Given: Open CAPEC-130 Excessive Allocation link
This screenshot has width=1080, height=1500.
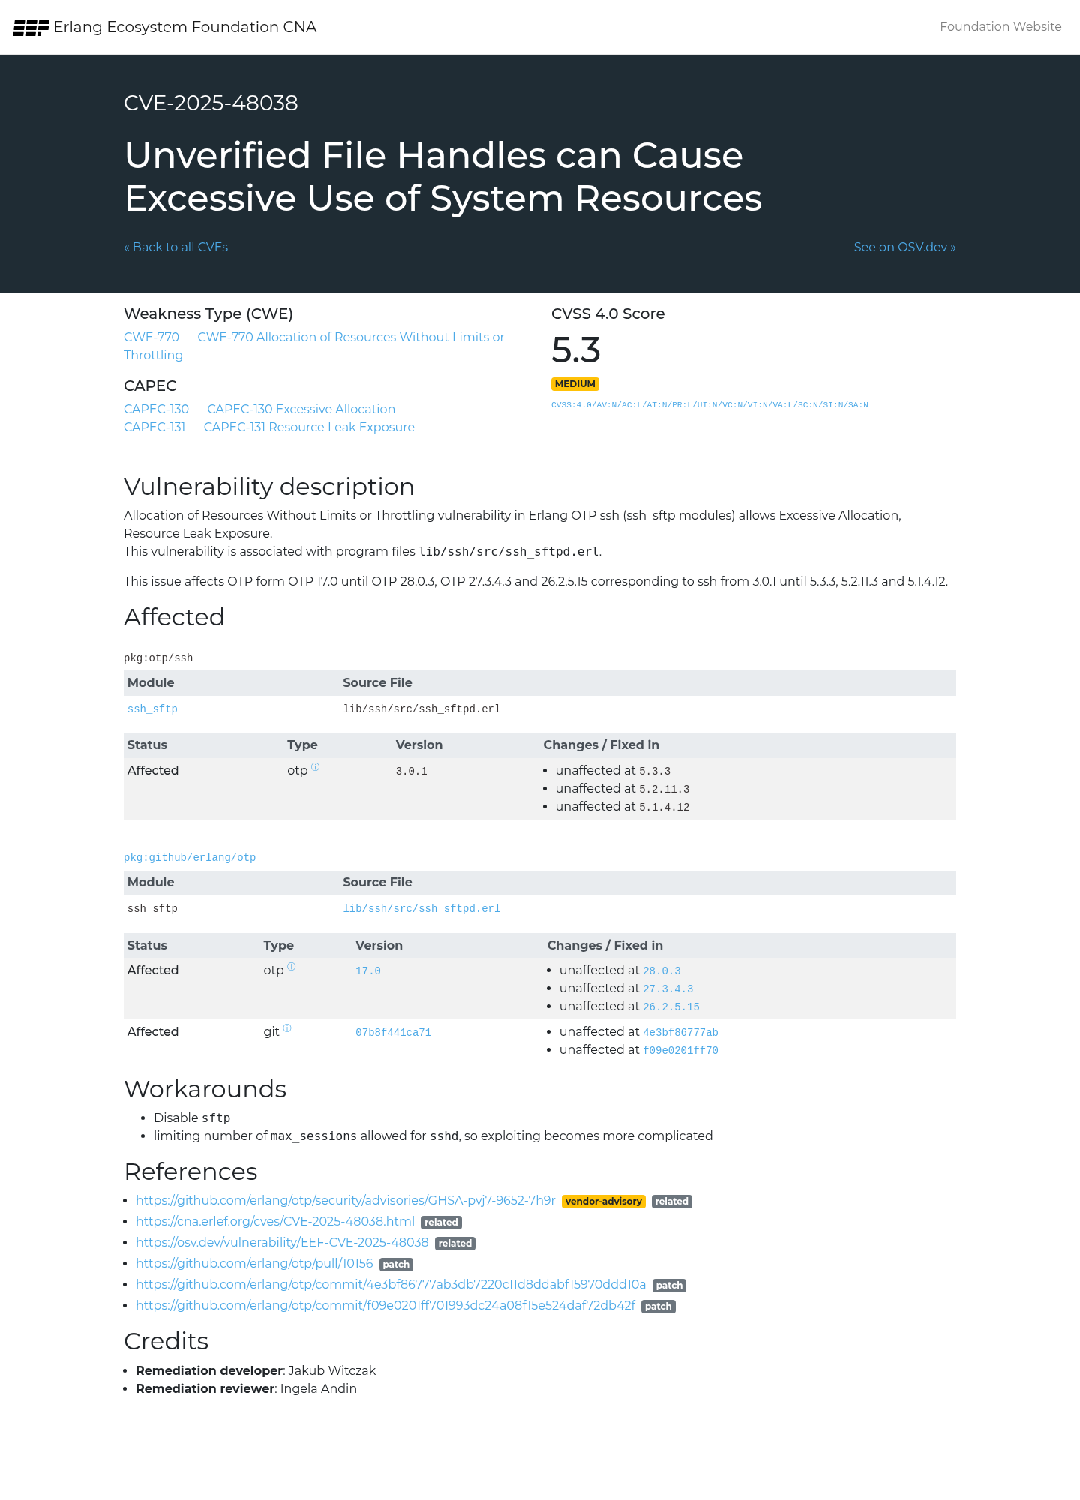Looking at the screenshot, I should tap(259, 409).
